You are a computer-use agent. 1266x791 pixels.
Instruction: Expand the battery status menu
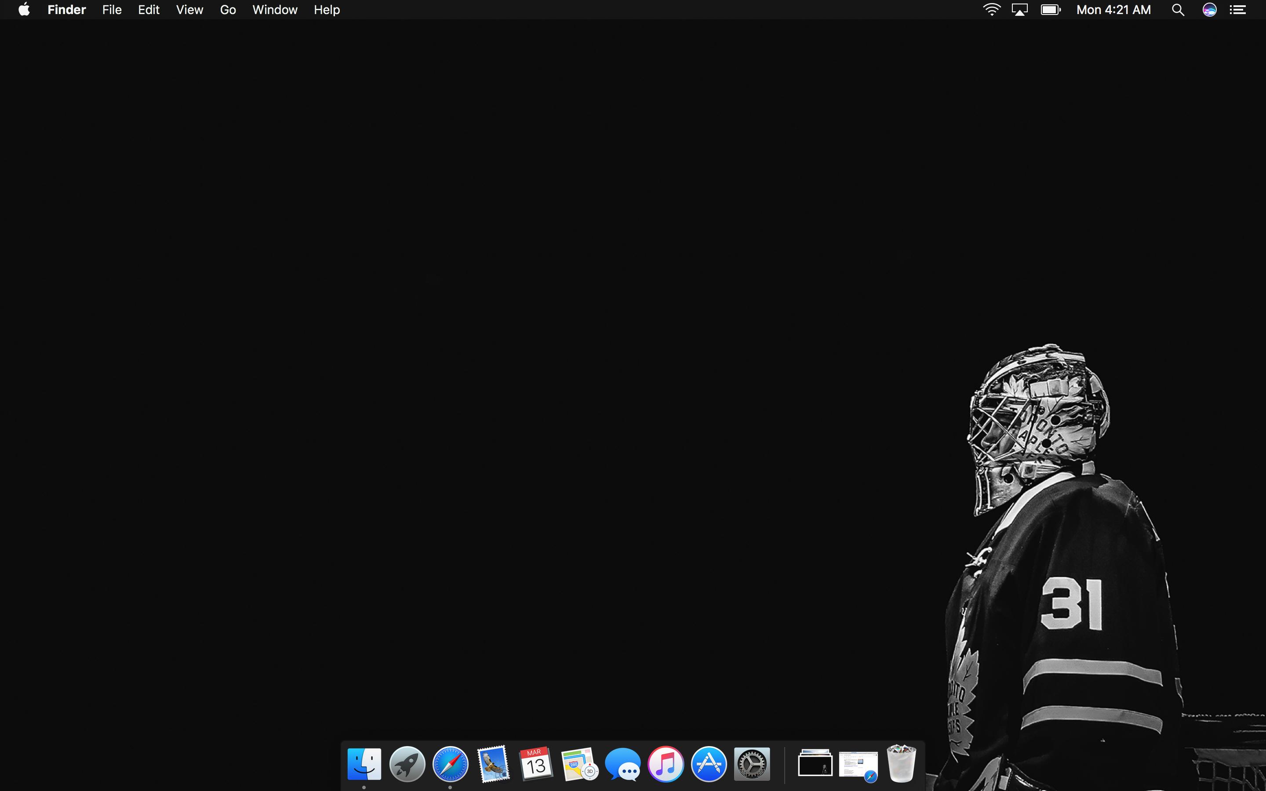1050,10
